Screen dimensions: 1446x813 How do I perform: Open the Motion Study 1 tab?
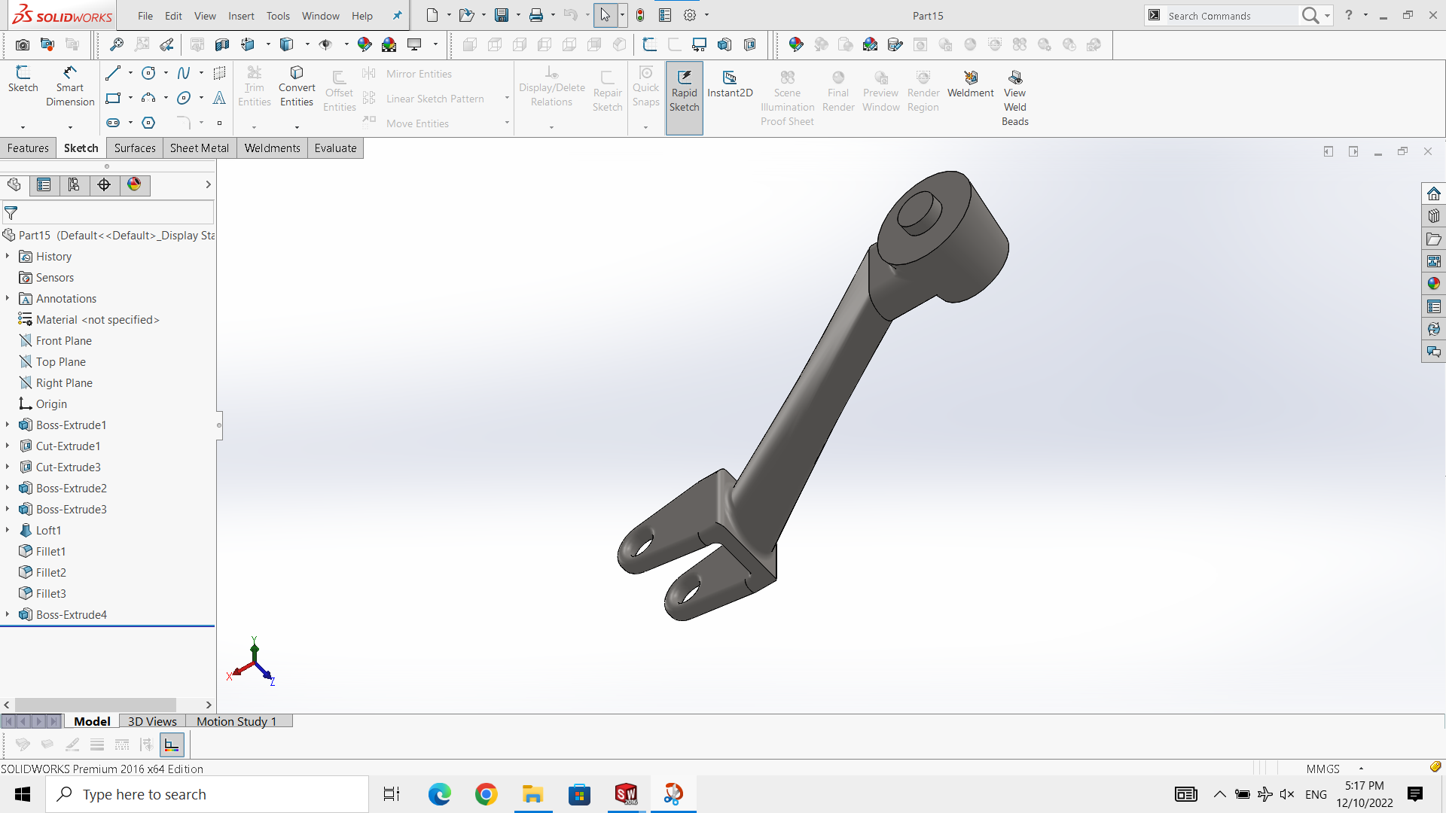(236, 721)
